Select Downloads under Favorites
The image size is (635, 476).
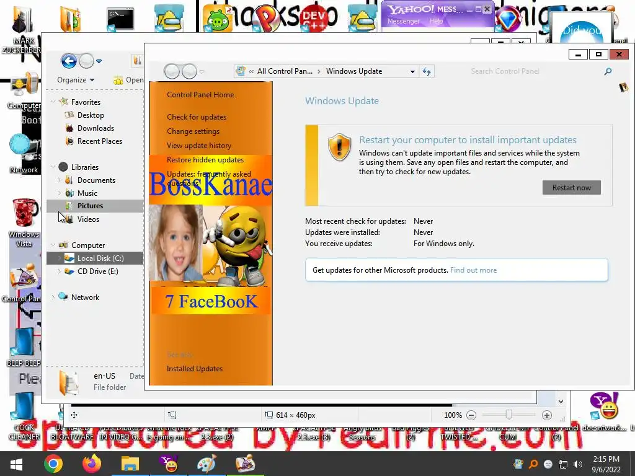(x=95, y=128)
